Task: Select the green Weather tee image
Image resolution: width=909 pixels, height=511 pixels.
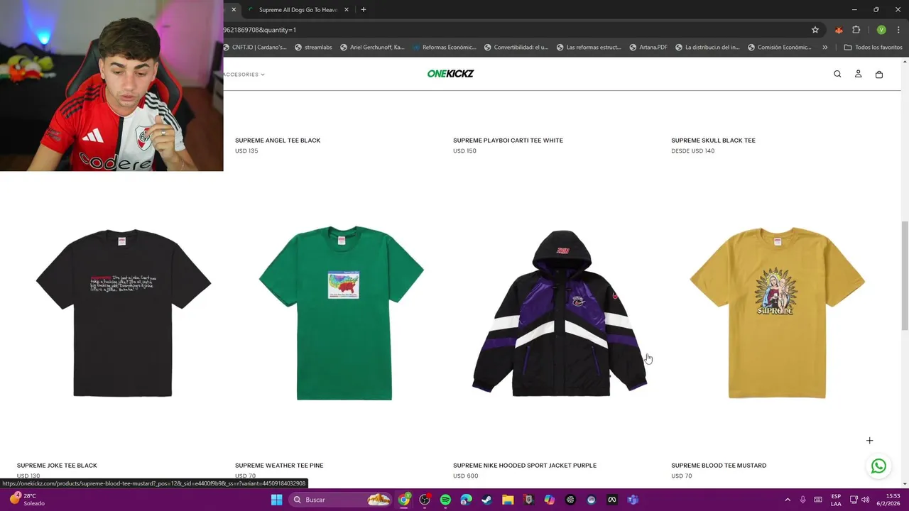Action: (342, 313)
